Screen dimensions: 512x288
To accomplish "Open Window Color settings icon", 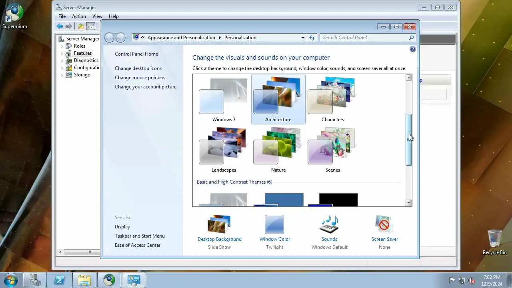I will (274, 224).
